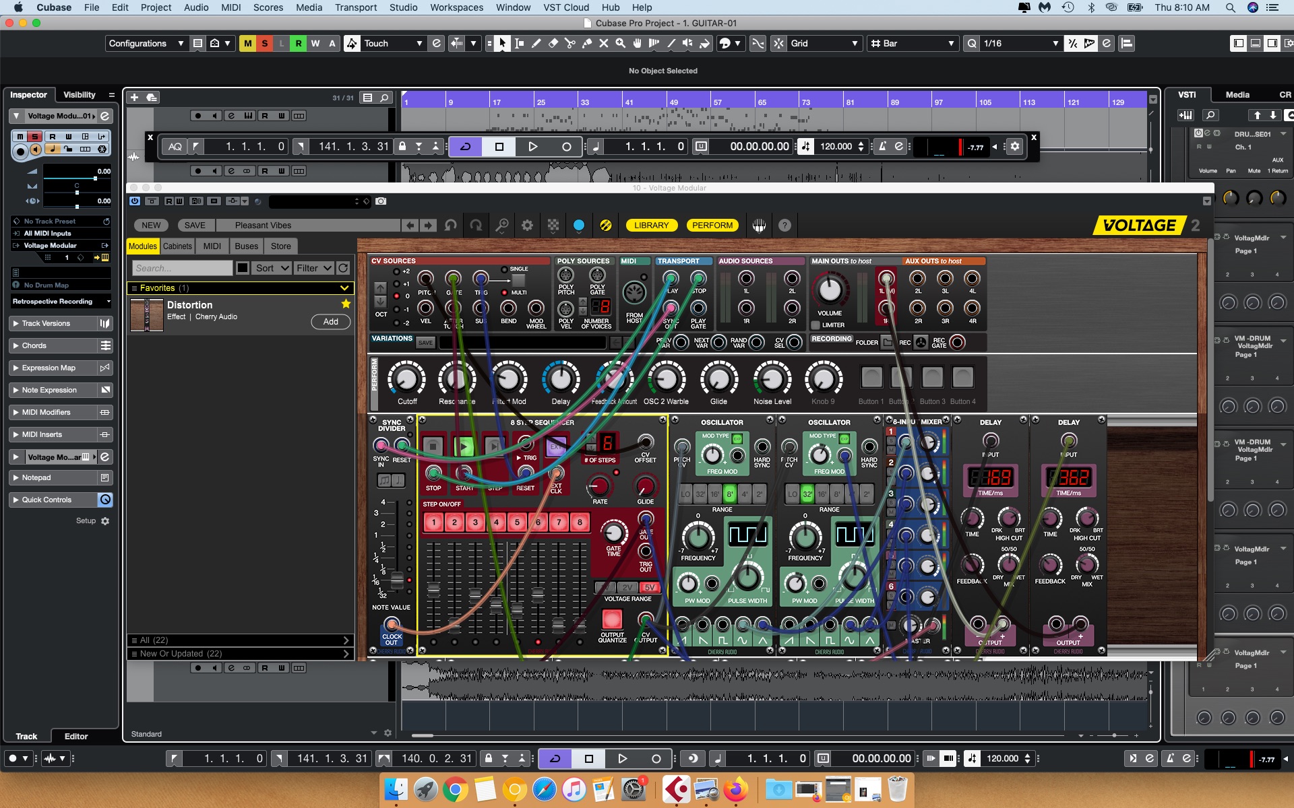
Task: Click the Cutoff perform knob
Action: (x=406, y=379)
